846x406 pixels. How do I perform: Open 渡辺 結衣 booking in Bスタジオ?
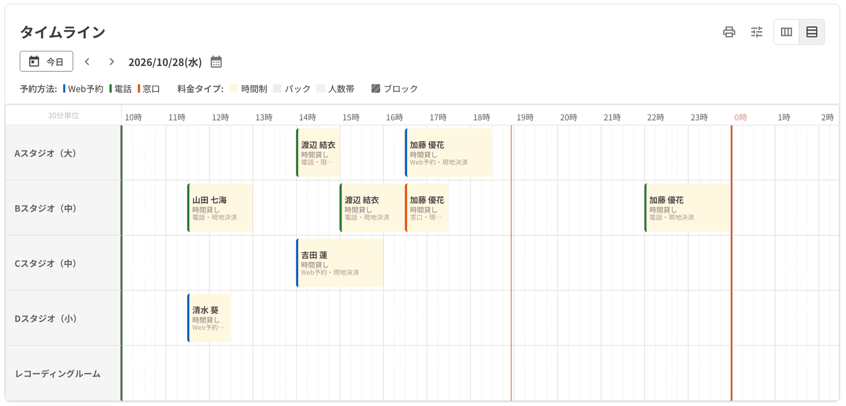coord(372,208)
